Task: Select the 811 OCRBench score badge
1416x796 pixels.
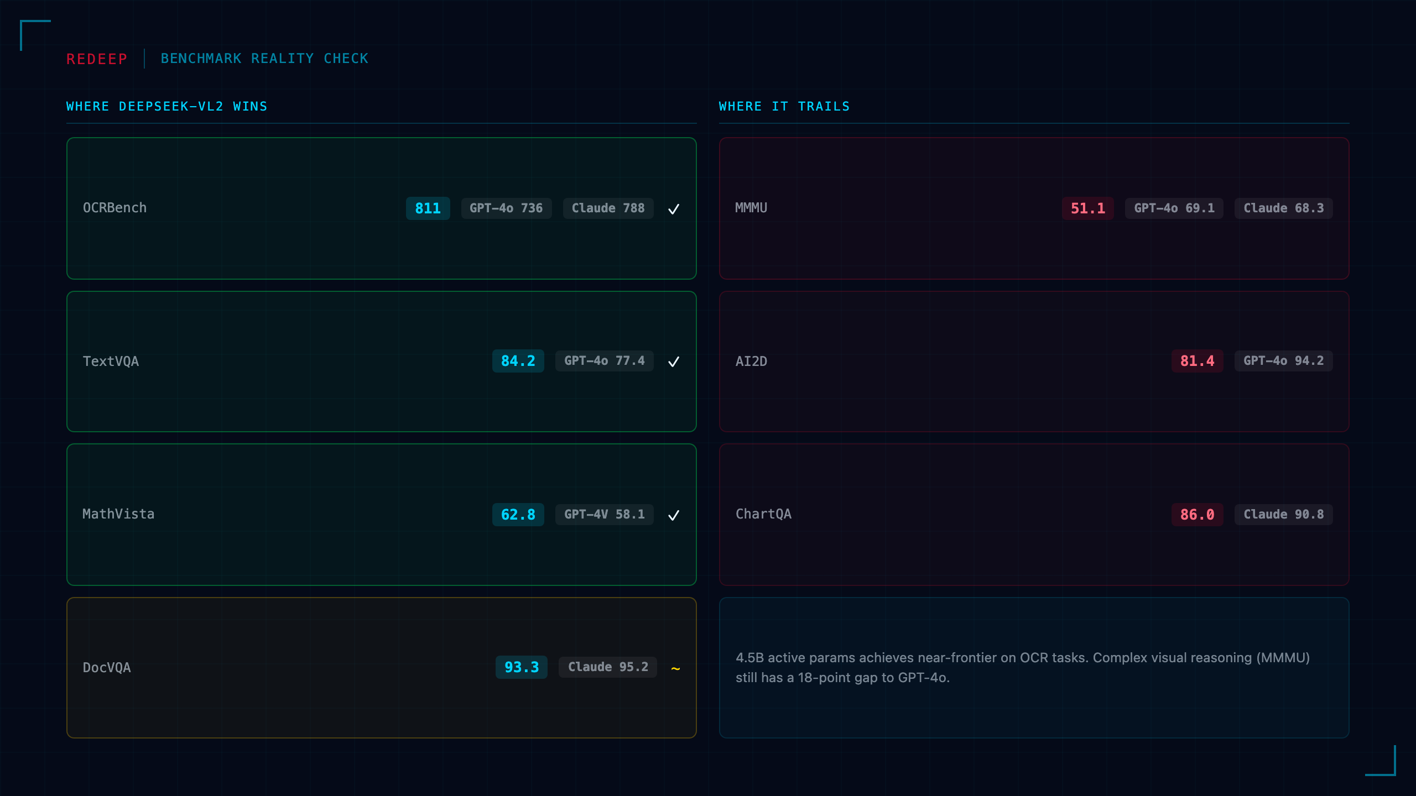Action: tap(428, 208)
